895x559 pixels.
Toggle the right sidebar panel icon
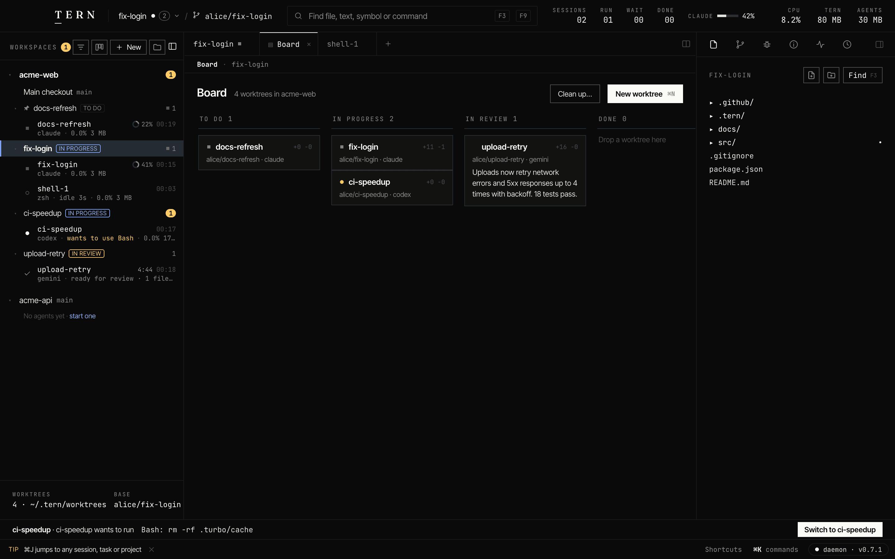(x=879, y=44)
